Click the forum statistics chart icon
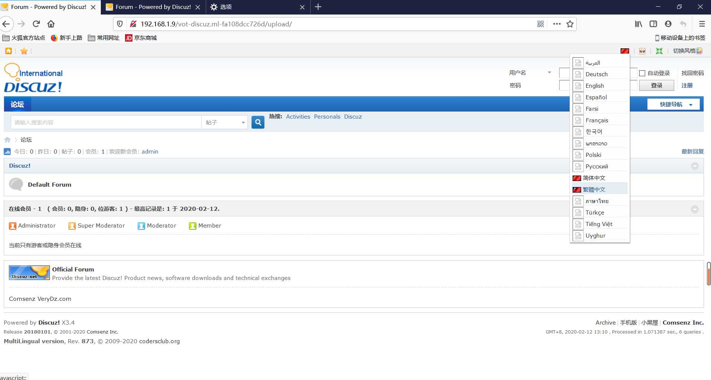This screenshot has width=711, height=380. 7,151
